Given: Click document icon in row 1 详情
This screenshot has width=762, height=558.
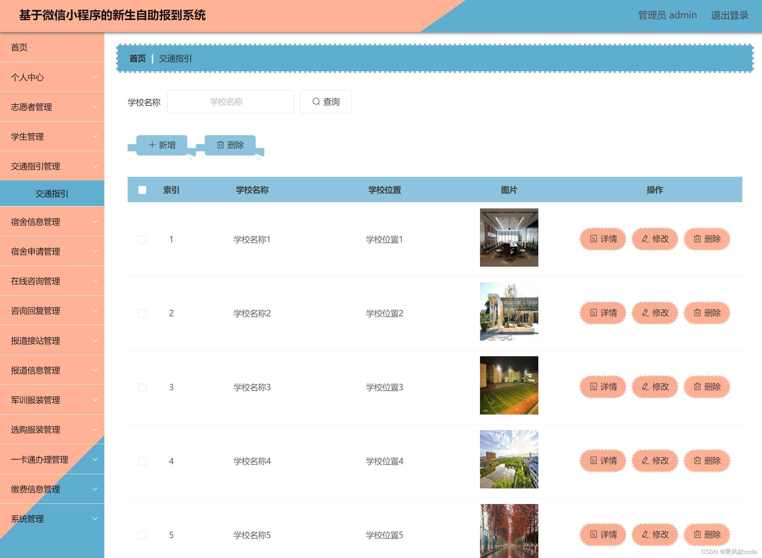Looking at the screenshot, I should coord(593,239).
